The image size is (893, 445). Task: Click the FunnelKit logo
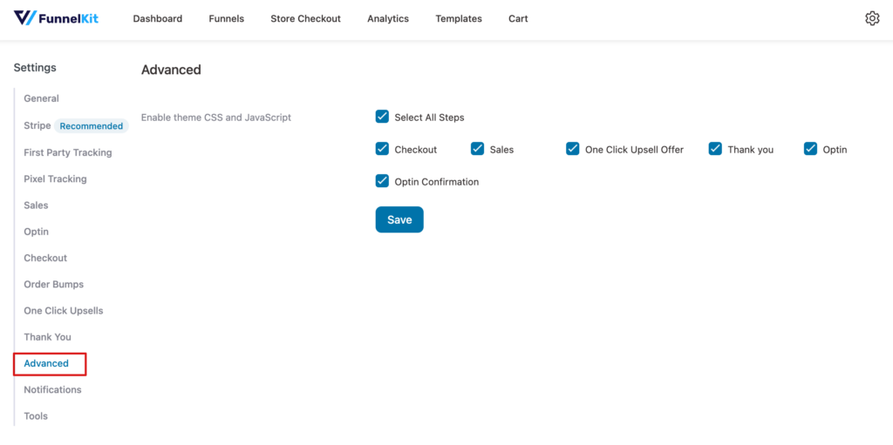click(56, 18)
